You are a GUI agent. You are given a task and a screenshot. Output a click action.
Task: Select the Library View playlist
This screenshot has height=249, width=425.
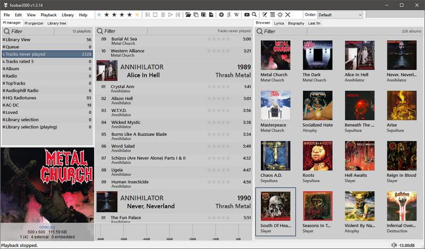click(x=47, y=40)
